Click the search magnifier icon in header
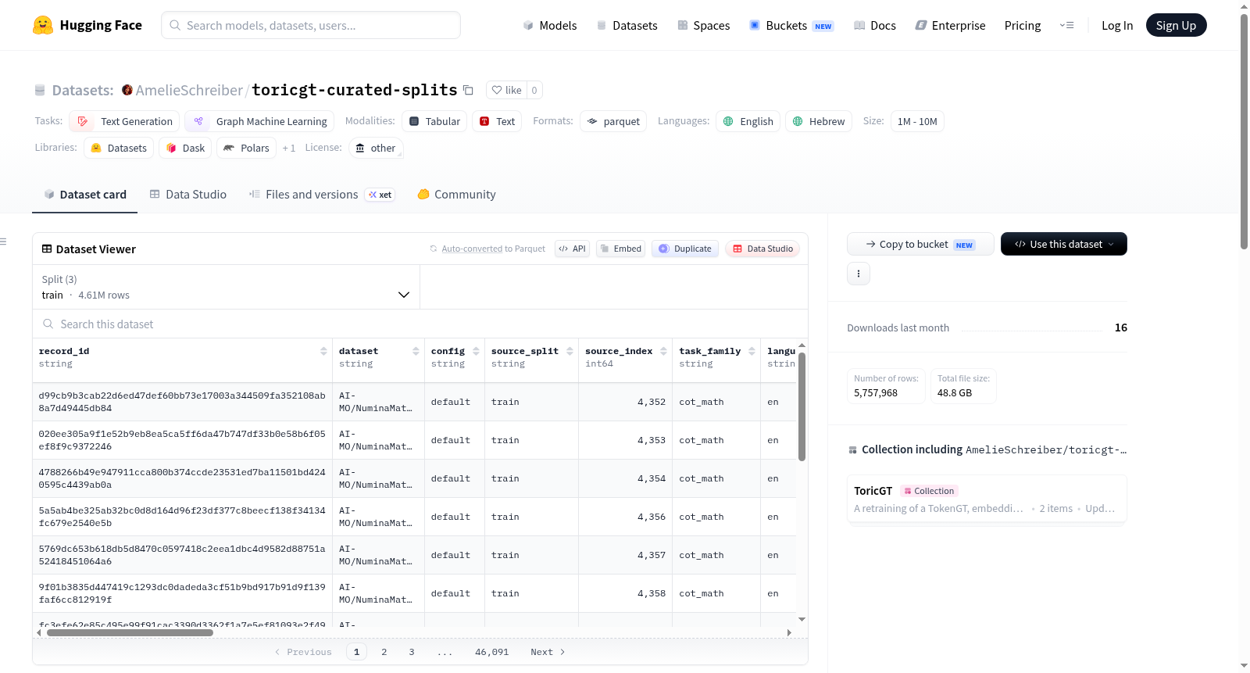Screen dimensions: 1250x673 (x=175, y=25)
